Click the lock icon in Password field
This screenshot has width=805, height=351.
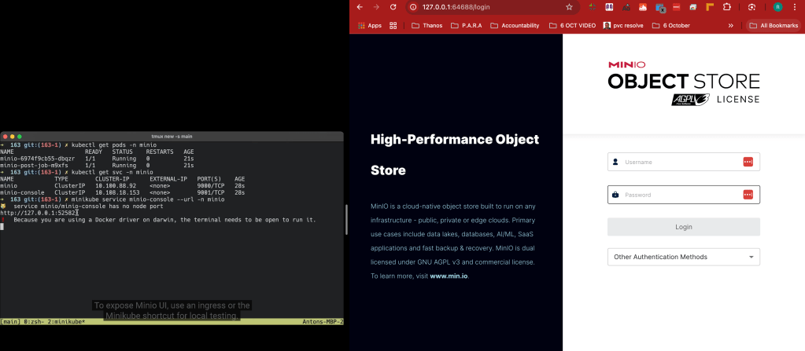pyautogui.click(x=615, y=195)
